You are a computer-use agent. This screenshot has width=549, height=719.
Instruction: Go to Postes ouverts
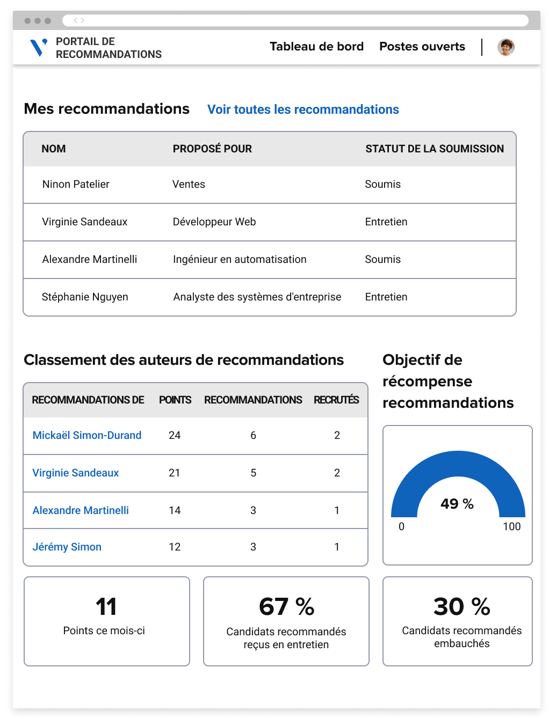pyautogui.click(x=422, y=47)
